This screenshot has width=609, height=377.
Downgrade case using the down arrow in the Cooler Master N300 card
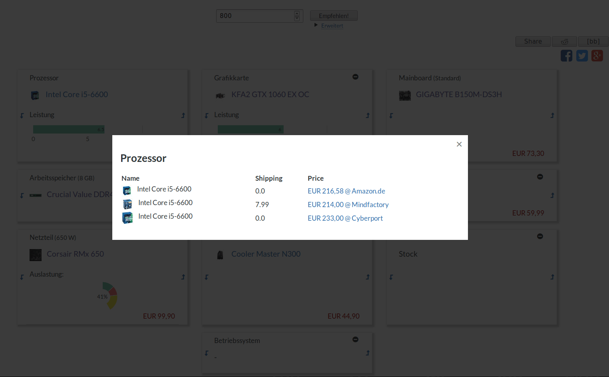(207, 277)
